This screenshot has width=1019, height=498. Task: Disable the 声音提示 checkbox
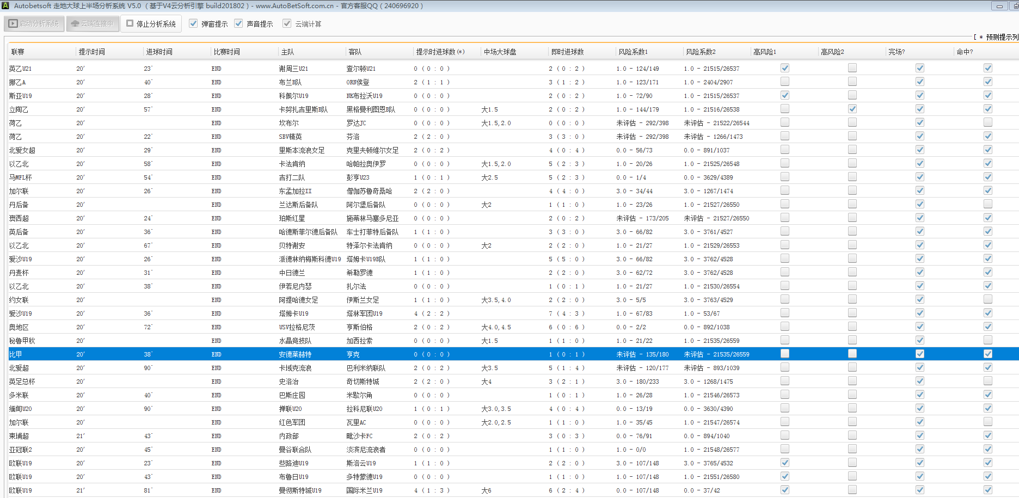[x=238, y=23]
